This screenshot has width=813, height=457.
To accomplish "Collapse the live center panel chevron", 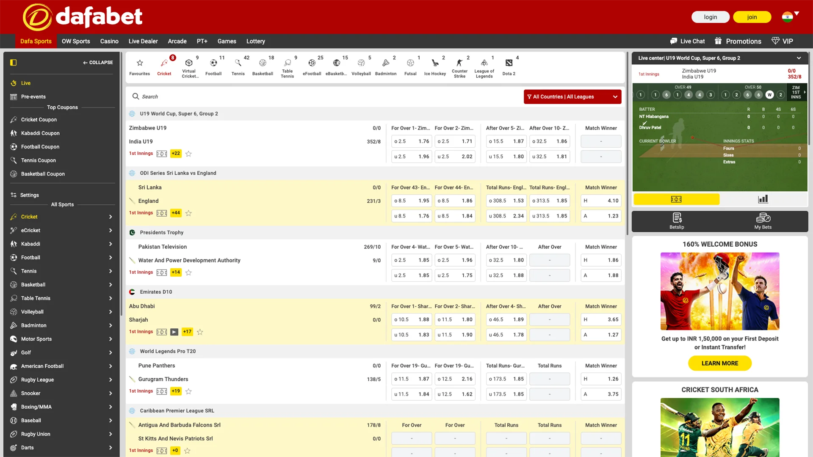I will 799,58.
